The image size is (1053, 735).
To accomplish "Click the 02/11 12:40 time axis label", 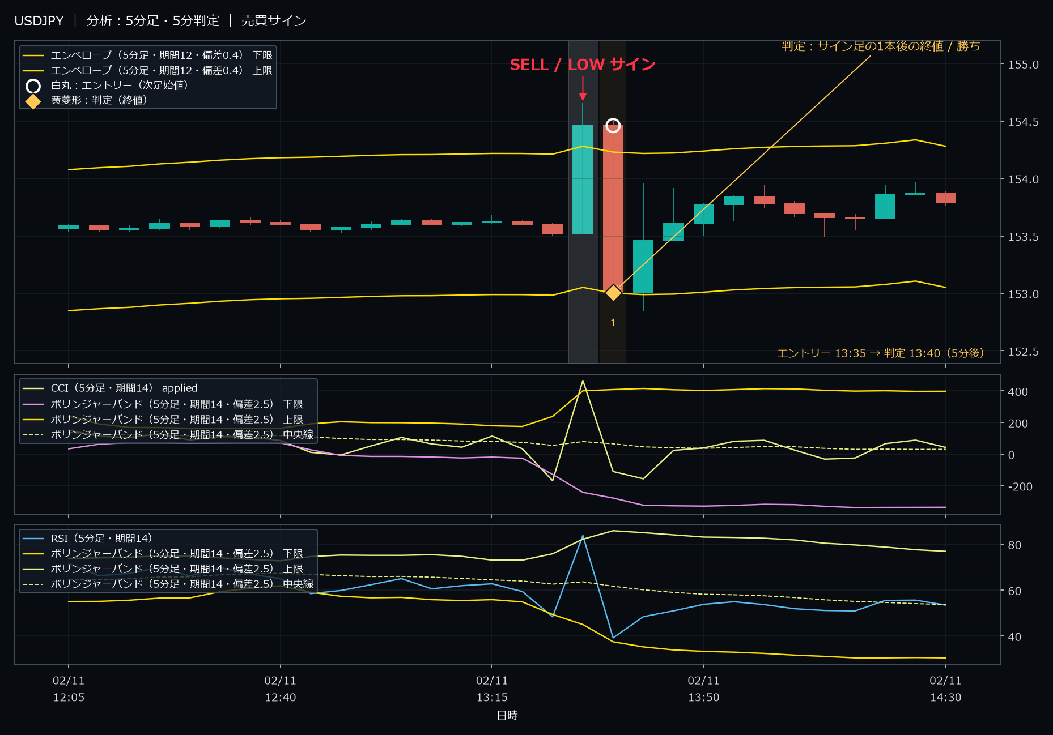I will click(x=281, y=689).
